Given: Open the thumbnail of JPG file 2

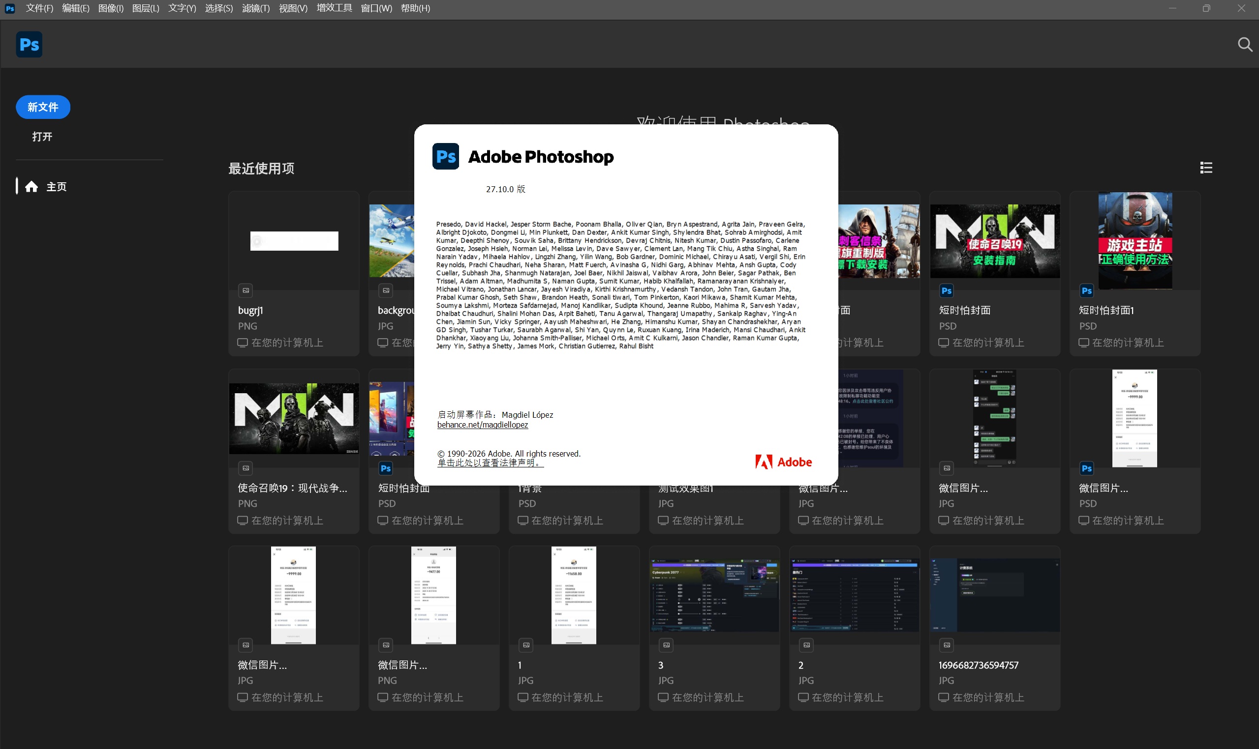Looking at the screenshot, I should coord(854,596).
